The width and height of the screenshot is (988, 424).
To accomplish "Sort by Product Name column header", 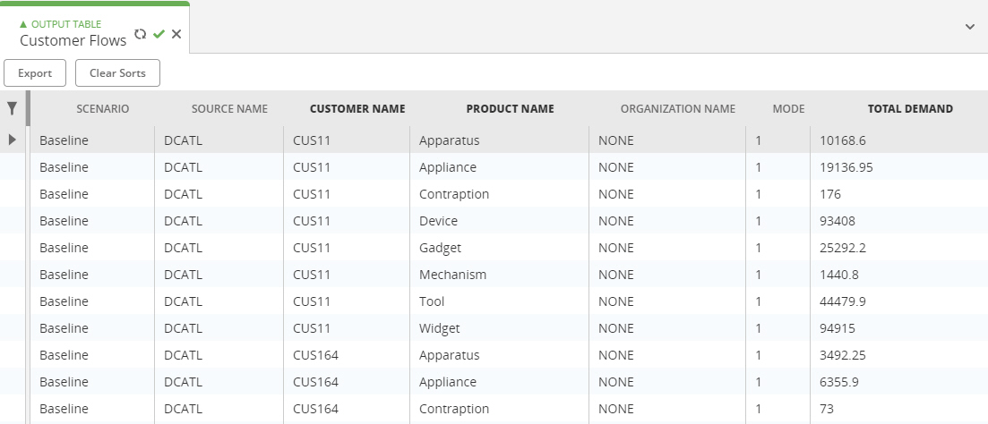I will click(x=510, y=109).
